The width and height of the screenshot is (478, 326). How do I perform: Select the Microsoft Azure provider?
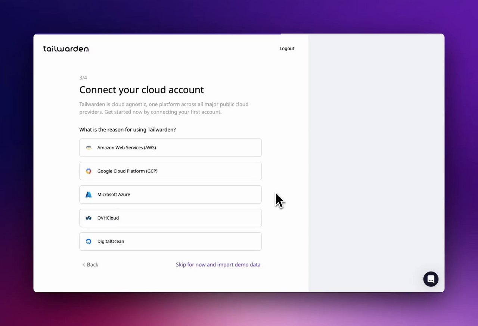click(170, 195)
